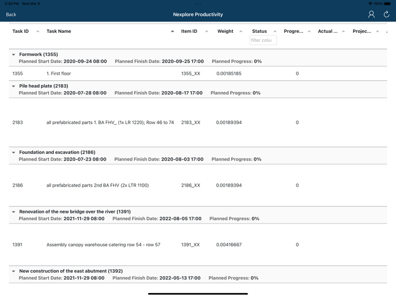
Task: Sort by Item ID column arrow
Action: pyautogui.click(x=206, y=31)
